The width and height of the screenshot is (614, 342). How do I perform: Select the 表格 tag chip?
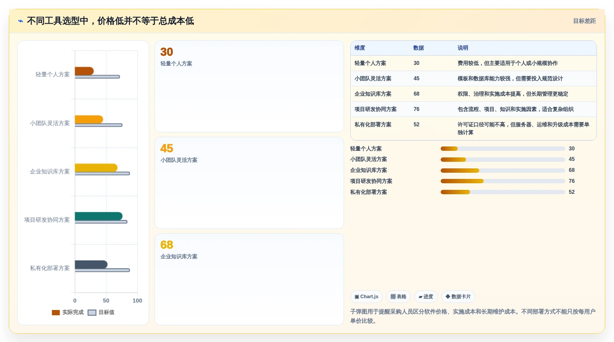pos(399,297)
